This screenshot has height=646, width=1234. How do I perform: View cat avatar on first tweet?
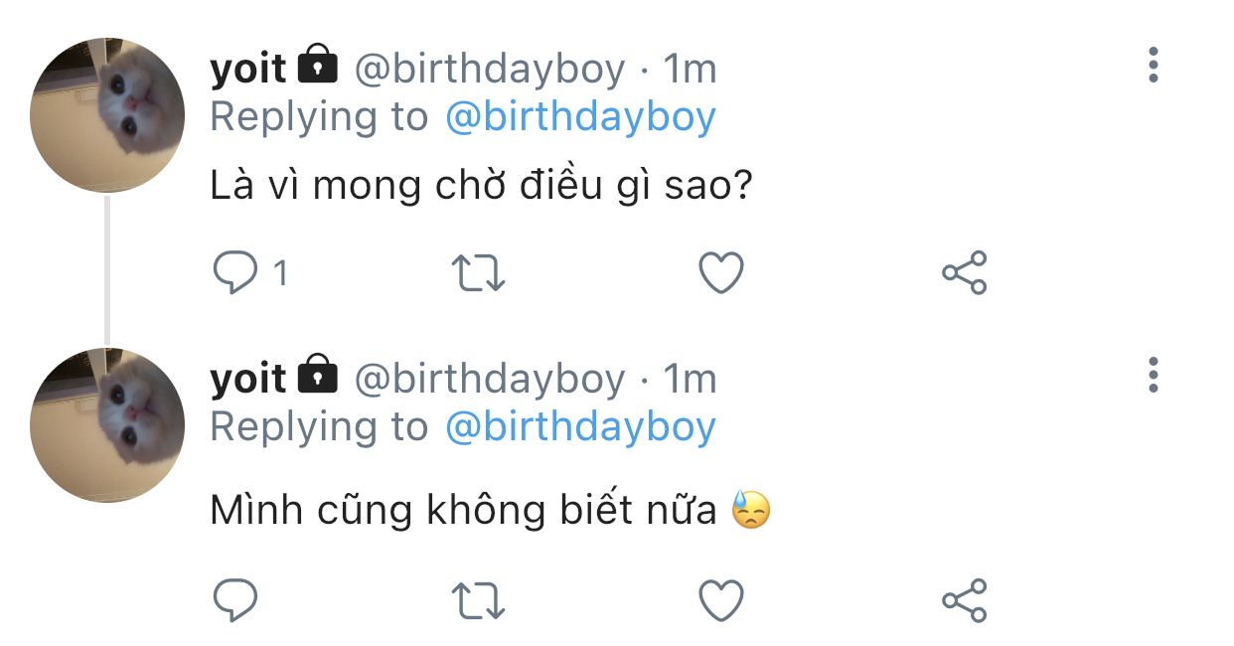[x=107, y=115]
